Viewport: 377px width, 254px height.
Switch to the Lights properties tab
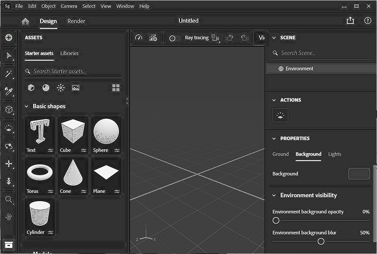click(x=335, y=154)
